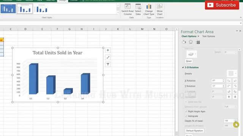Close the Format Chart Area pane

(240, 31)
